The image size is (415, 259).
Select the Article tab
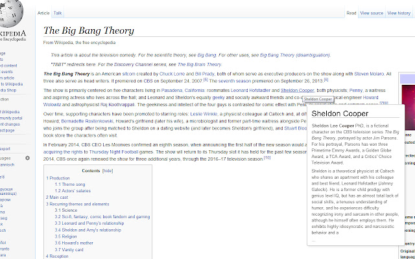(x=43, y=13)
